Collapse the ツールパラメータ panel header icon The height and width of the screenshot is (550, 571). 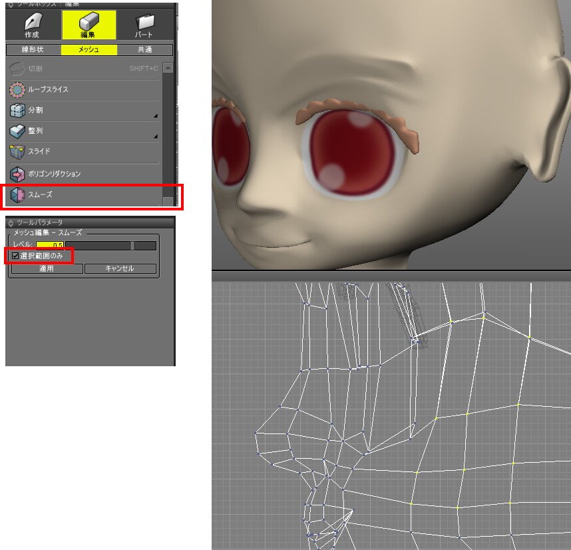[x=11, y=223]
